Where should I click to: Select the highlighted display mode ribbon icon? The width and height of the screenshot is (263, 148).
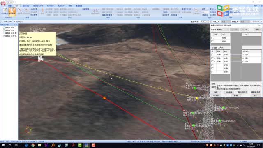(x=12, y=12)
